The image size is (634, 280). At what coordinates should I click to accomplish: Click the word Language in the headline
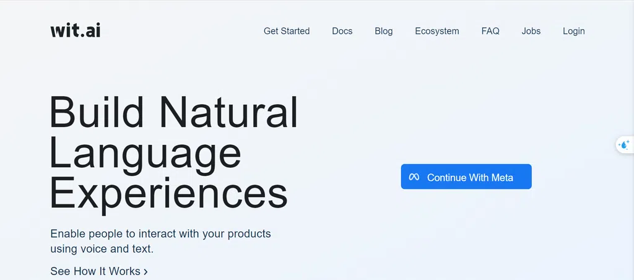[x=145, y=154]
